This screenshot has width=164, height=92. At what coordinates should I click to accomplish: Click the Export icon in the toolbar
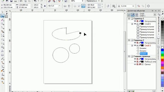(x=54, y=1)
